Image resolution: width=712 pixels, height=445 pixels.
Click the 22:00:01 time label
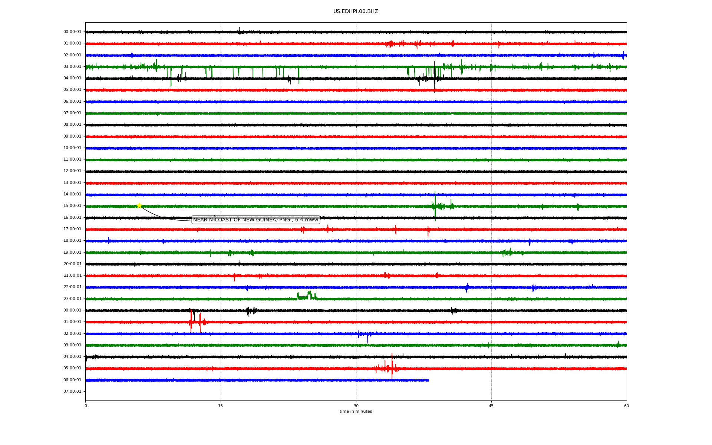click(72, 287)
